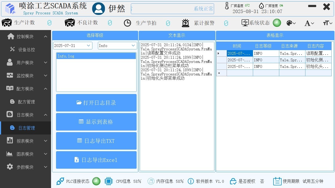Image resolution: width=335 pixels, height=188 pixels.
Task: Open the font style A dropdown
Action: (309, 23)
